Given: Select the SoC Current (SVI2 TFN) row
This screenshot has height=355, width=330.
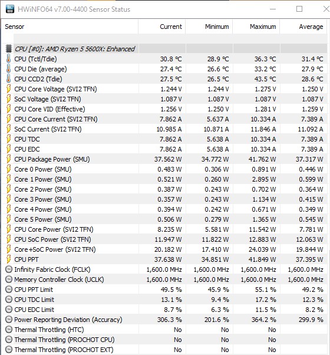Looking at the screenshot, I should point(164,129).
